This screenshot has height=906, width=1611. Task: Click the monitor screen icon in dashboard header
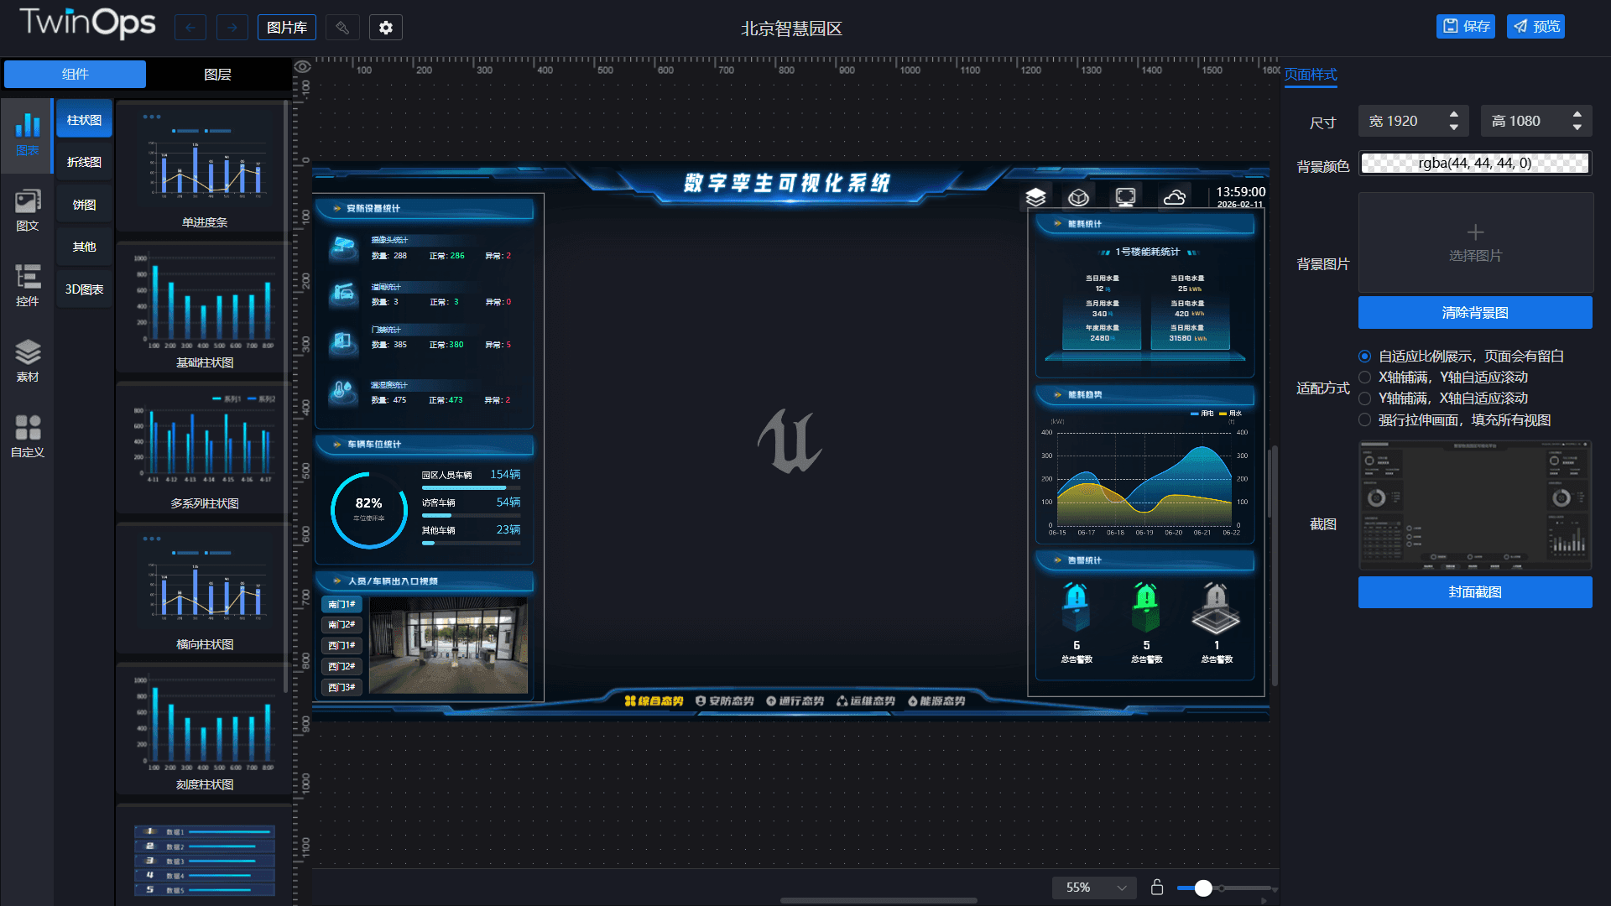point(1125,197)
